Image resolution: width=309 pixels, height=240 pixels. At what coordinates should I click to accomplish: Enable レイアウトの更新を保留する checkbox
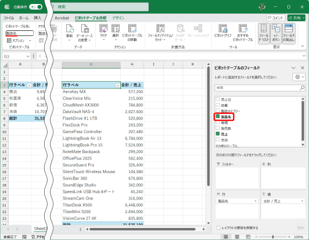[218, 227]
